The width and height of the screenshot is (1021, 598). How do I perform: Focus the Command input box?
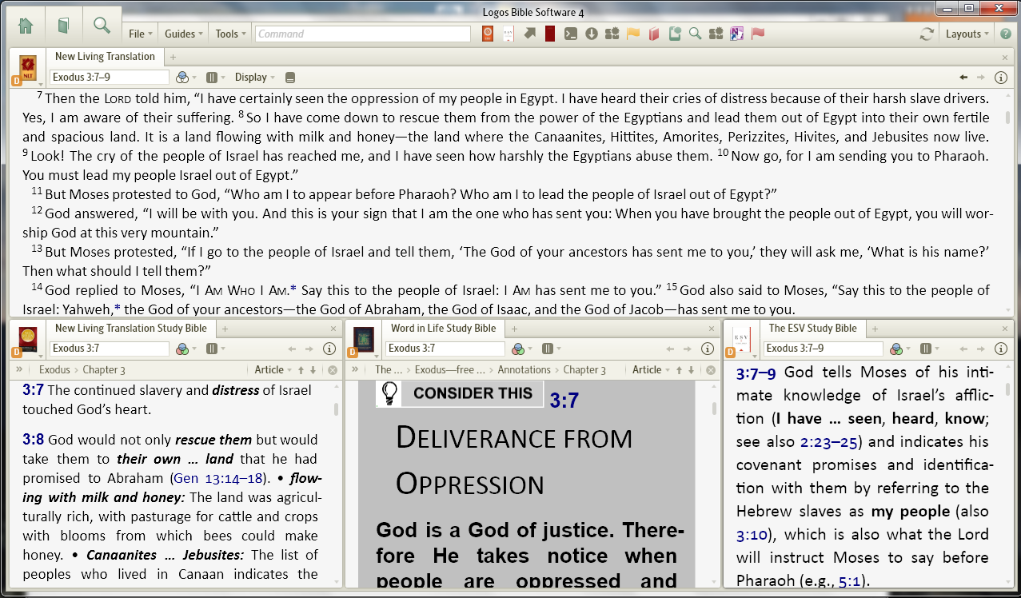point(363,34)
